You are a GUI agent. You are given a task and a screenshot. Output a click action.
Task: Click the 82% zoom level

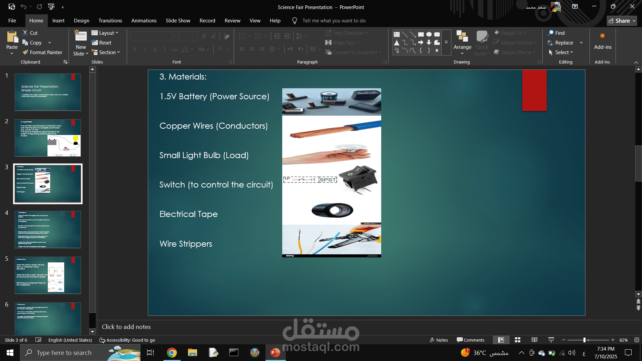click(x=624, y=340)
